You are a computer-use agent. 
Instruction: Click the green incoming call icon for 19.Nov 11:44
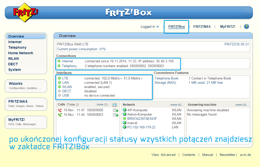[60, 114]
